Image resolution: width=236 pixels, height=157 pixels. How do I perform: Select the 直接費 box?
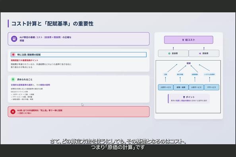[173, 54]
